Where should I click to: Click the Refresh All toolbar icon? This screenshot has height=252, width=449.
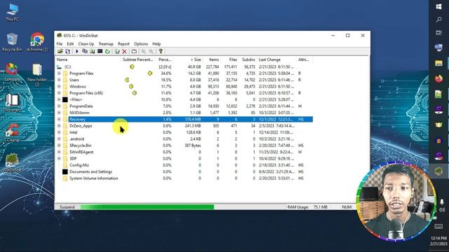[67, 51]
